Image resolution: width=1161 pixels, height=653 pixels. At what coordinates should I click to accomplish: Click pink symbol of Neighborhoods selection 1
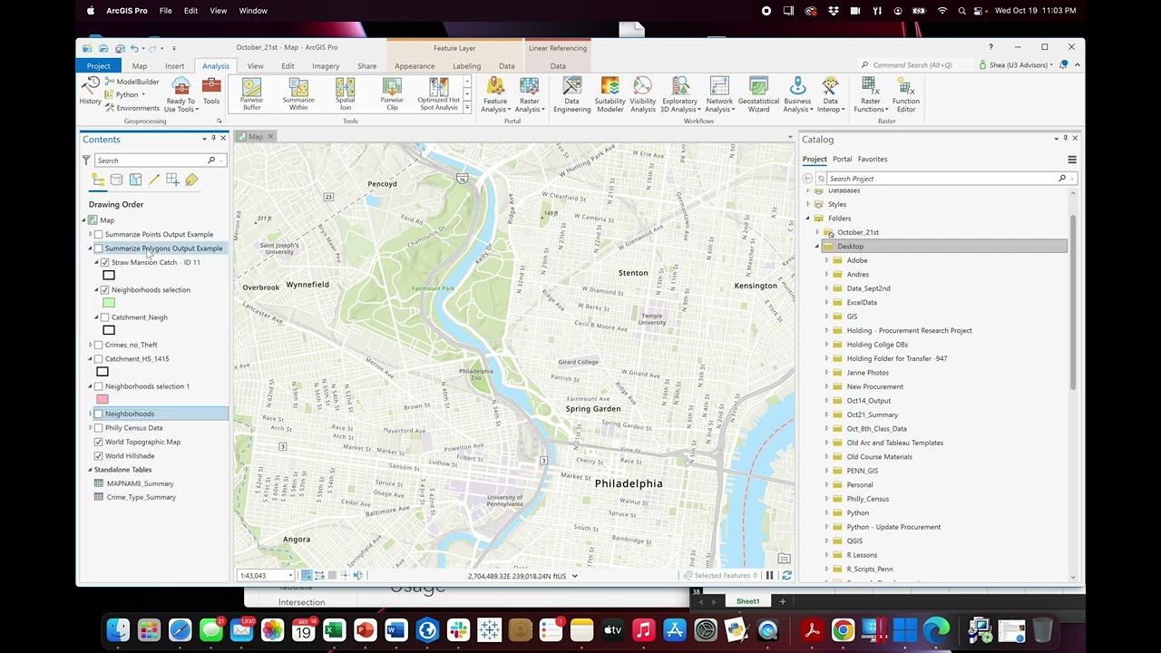tap(102, 399)
